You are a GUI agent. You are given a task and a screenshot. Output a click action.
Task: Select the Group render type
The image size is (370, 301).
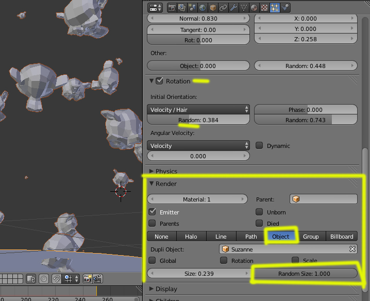click(311, 236)
